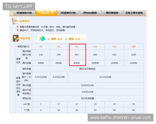Select the 96 monthly fee cell
Viewport: 156px width, 124px height.
[77, 47]
